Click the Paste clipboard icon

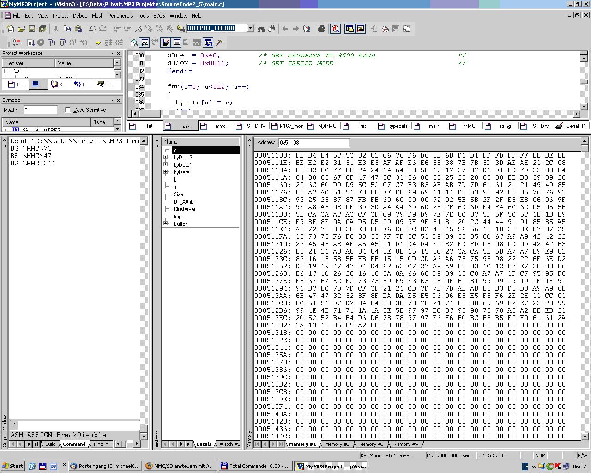click(x=78, y=29)
